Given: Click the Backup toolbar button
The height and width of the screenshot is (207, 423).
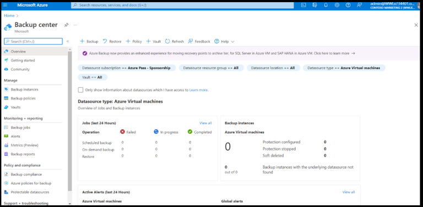Looking at the screenshot, I should click(x=89, y=41).
